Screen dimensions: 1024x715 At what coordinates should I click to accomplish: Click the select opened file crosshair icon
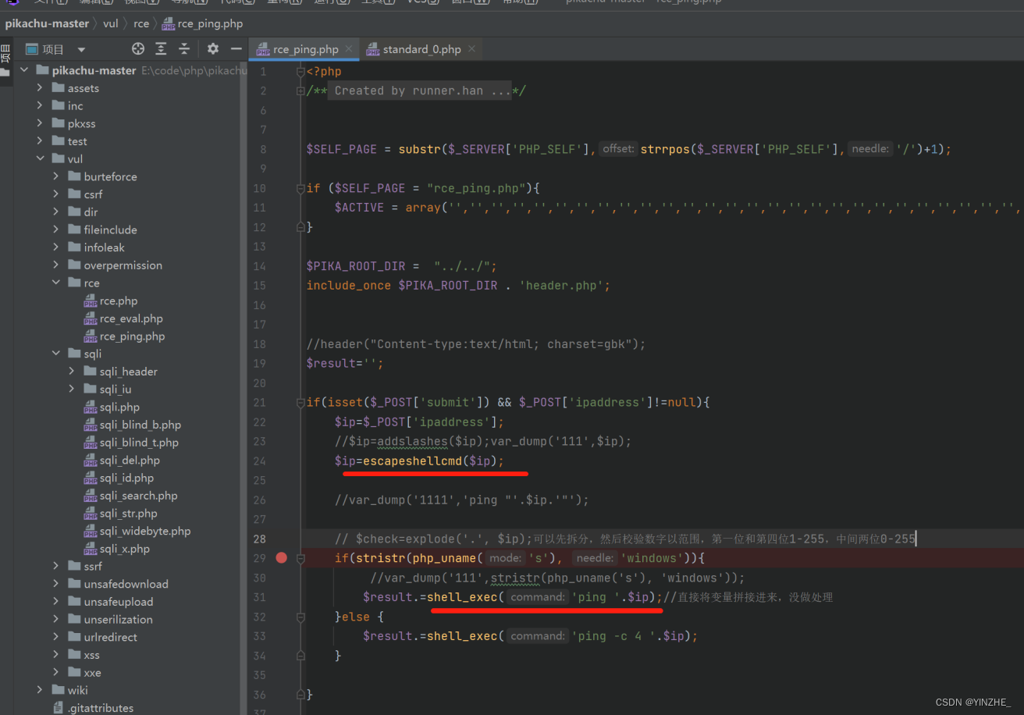click(138, 49)
